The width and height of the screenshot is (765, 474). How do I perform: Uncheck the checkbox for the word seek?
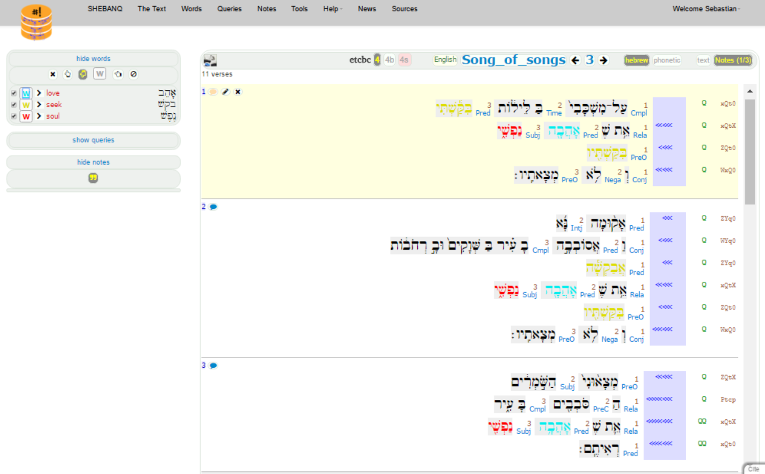point(14,105)
